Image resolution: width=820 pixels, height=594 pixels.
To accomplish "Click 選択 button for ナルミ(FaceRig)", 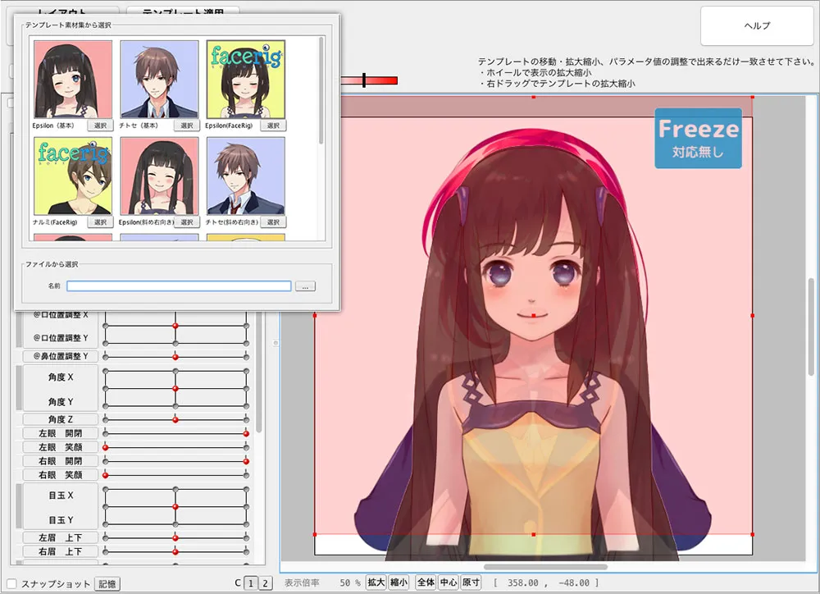I will (x=100, y=222).
